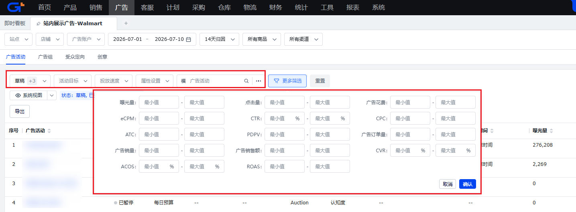Click the ATC minimum value field

click(x=159, y=134)
